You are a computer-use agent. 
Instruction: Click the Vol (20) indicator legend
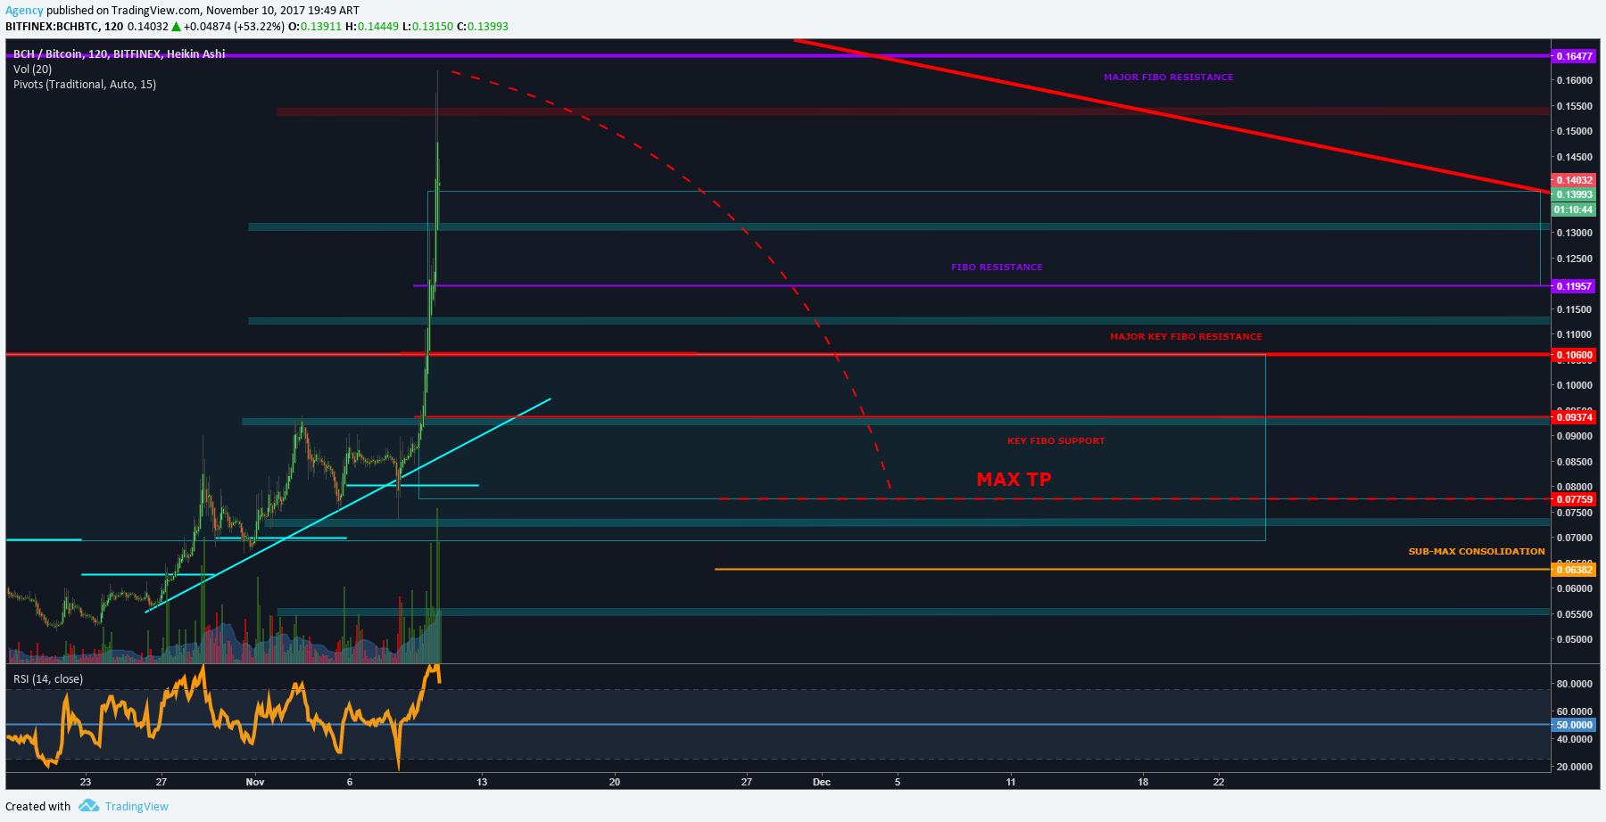[x=33, y=70]
